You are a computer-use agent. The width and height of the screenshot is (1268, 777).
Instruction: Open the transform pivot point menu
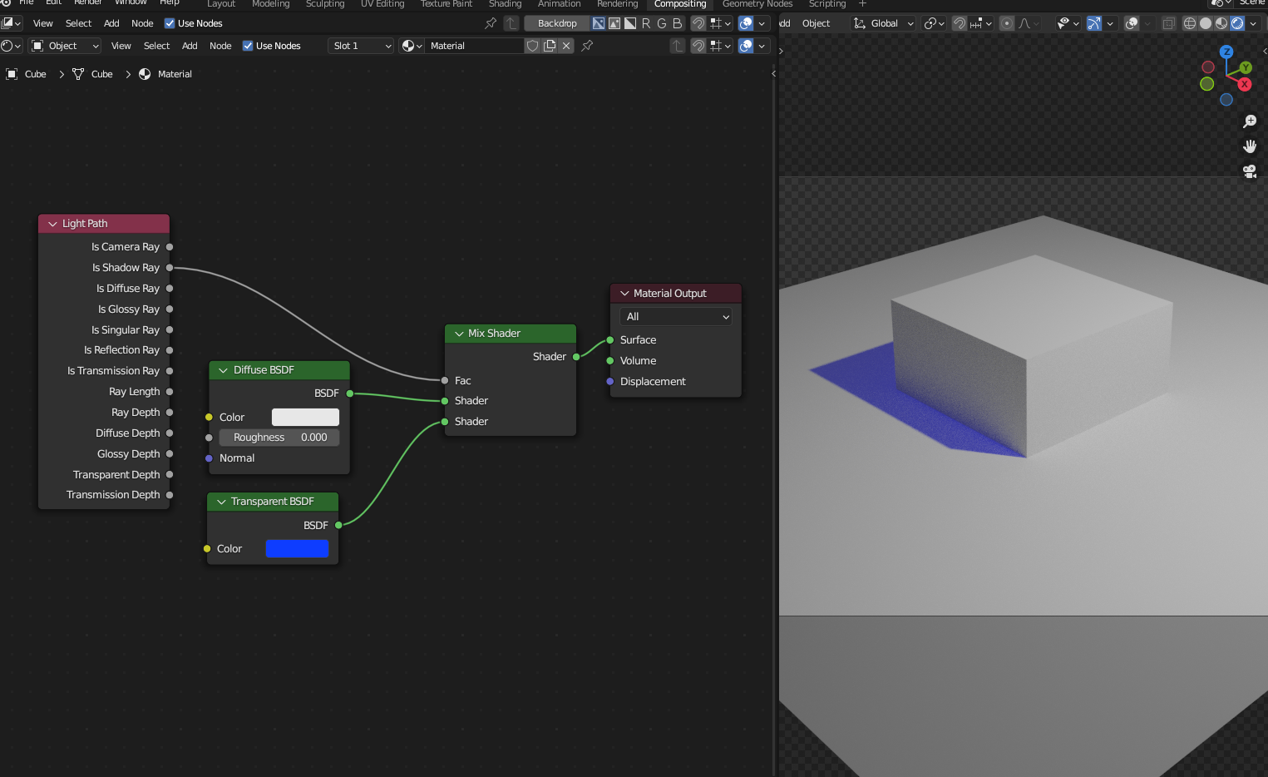[x=935, y=23]
